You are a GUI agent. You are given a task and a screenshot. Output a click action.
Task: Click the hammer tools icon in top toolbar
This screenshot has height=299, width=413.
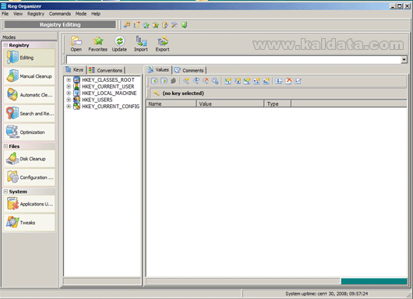[175, 25]
